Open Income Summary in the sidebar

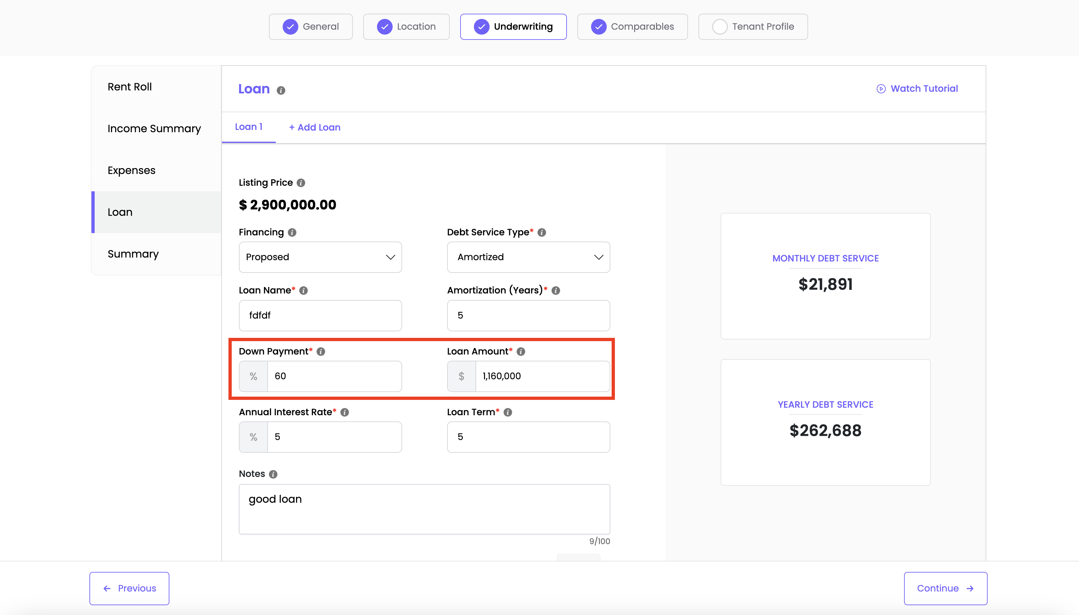[x=154, y=128]
